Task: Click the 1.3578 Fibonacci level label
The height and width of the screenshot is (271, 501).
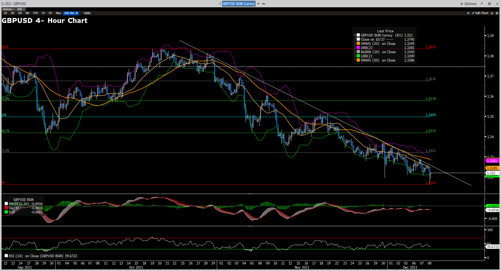Action: tap(431, 99)
